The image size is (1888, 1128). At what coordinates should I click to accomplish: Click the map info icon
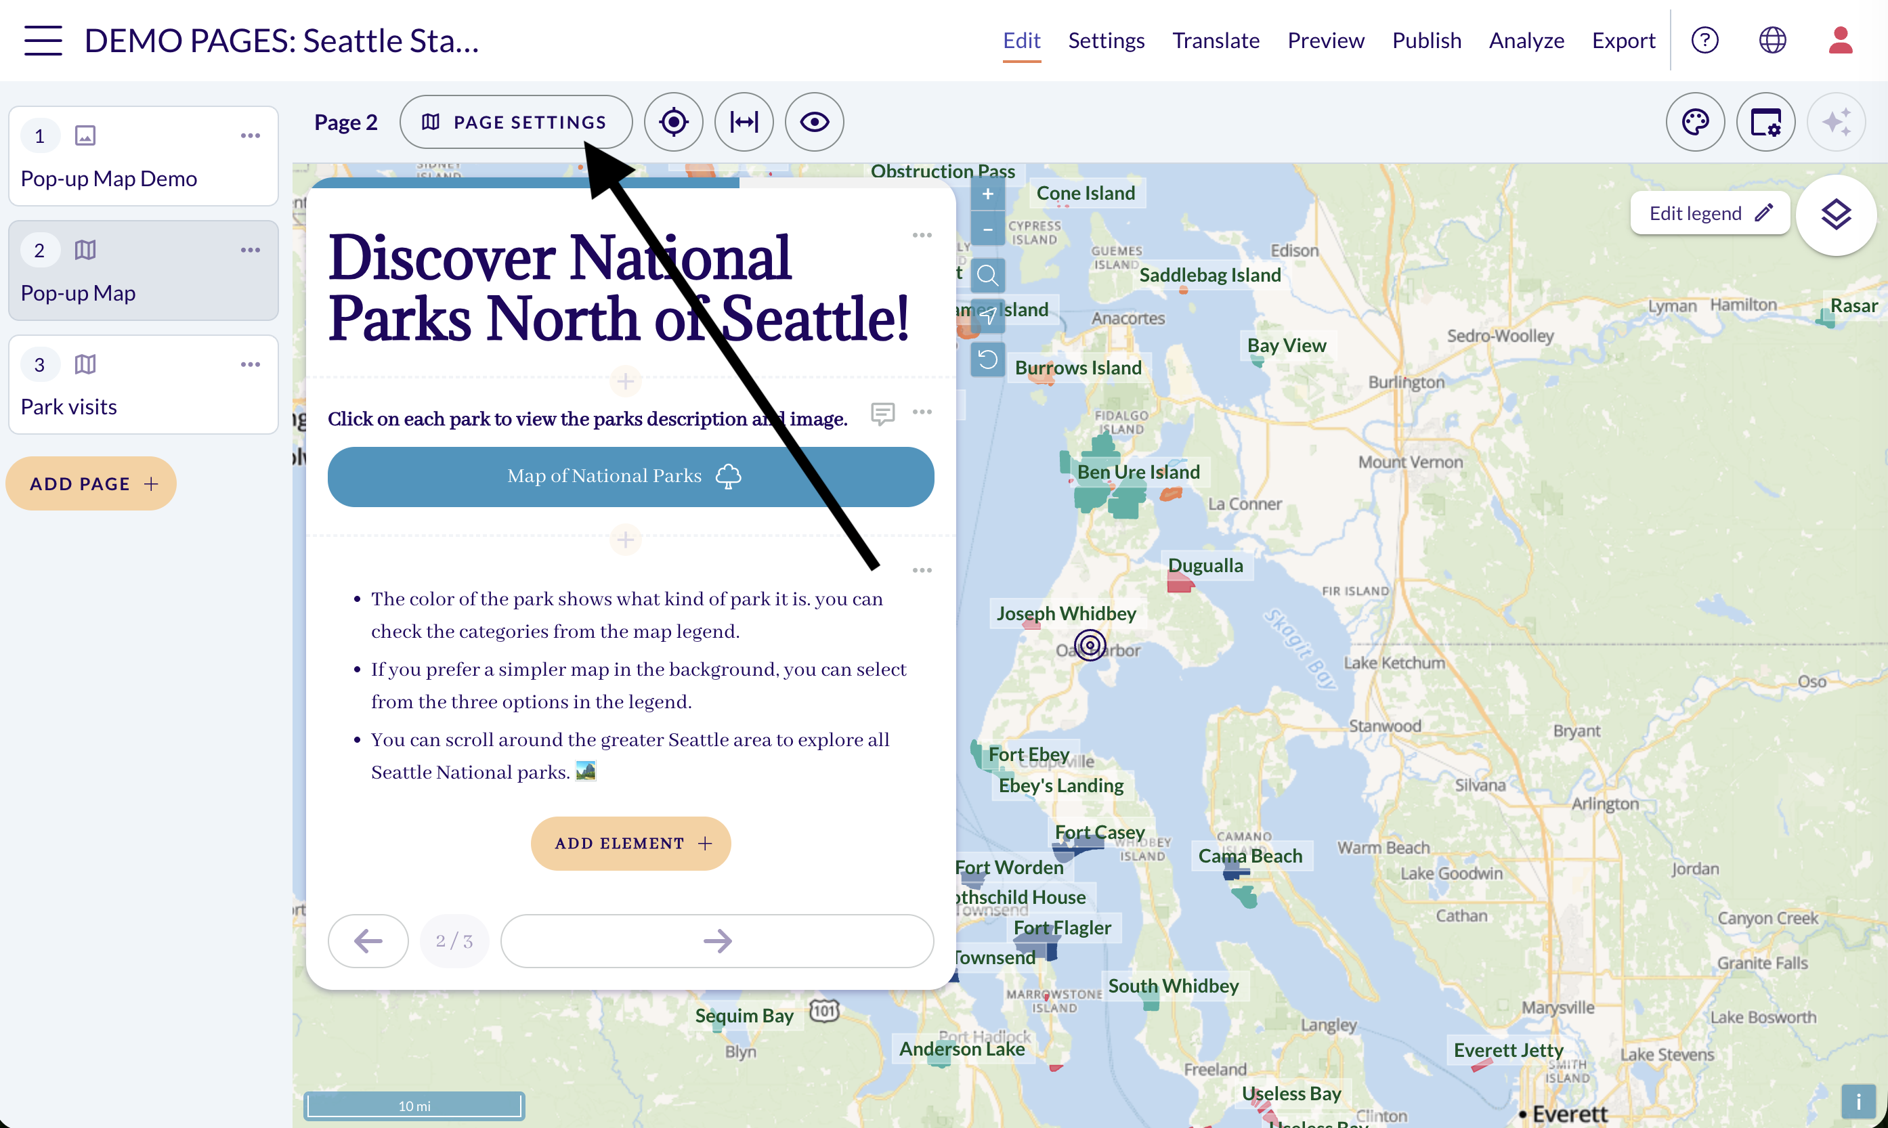[1858, 1101]
